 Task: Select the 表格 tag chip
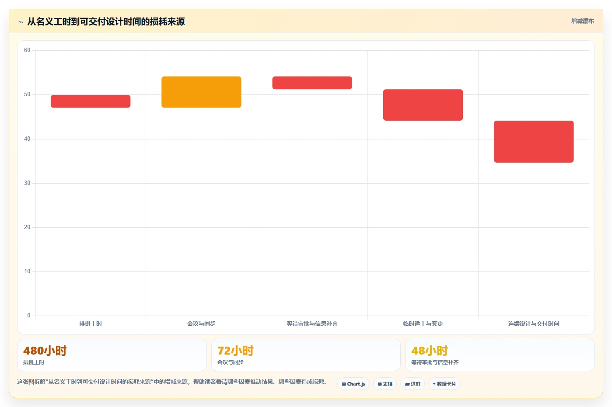coord(385,384)
